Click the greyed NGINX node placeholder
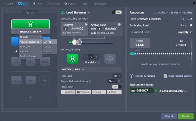The image size is (196, 121). tap(110, 59)
